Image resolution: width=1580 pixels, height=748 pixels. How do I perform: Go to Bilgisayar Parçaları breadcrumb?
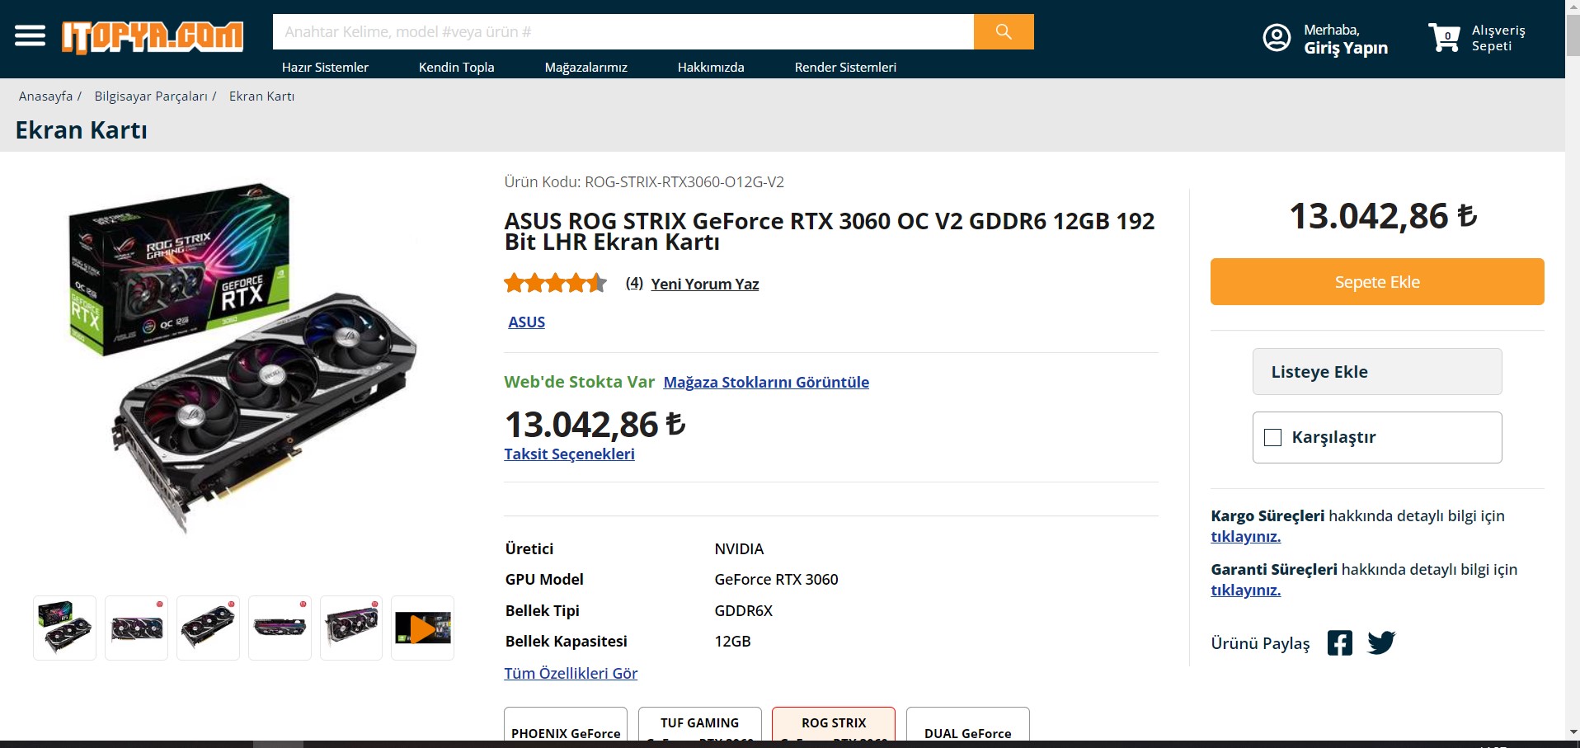pos(151,96)
